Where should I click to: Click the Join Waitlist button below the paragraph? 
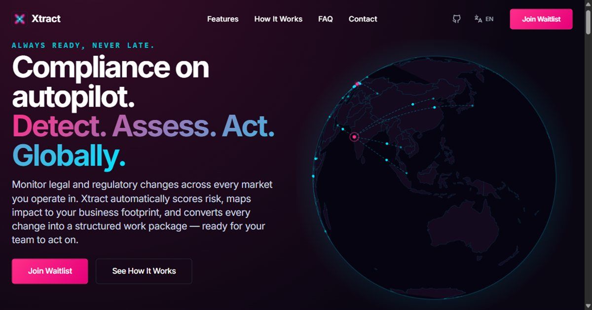point(50,271)
